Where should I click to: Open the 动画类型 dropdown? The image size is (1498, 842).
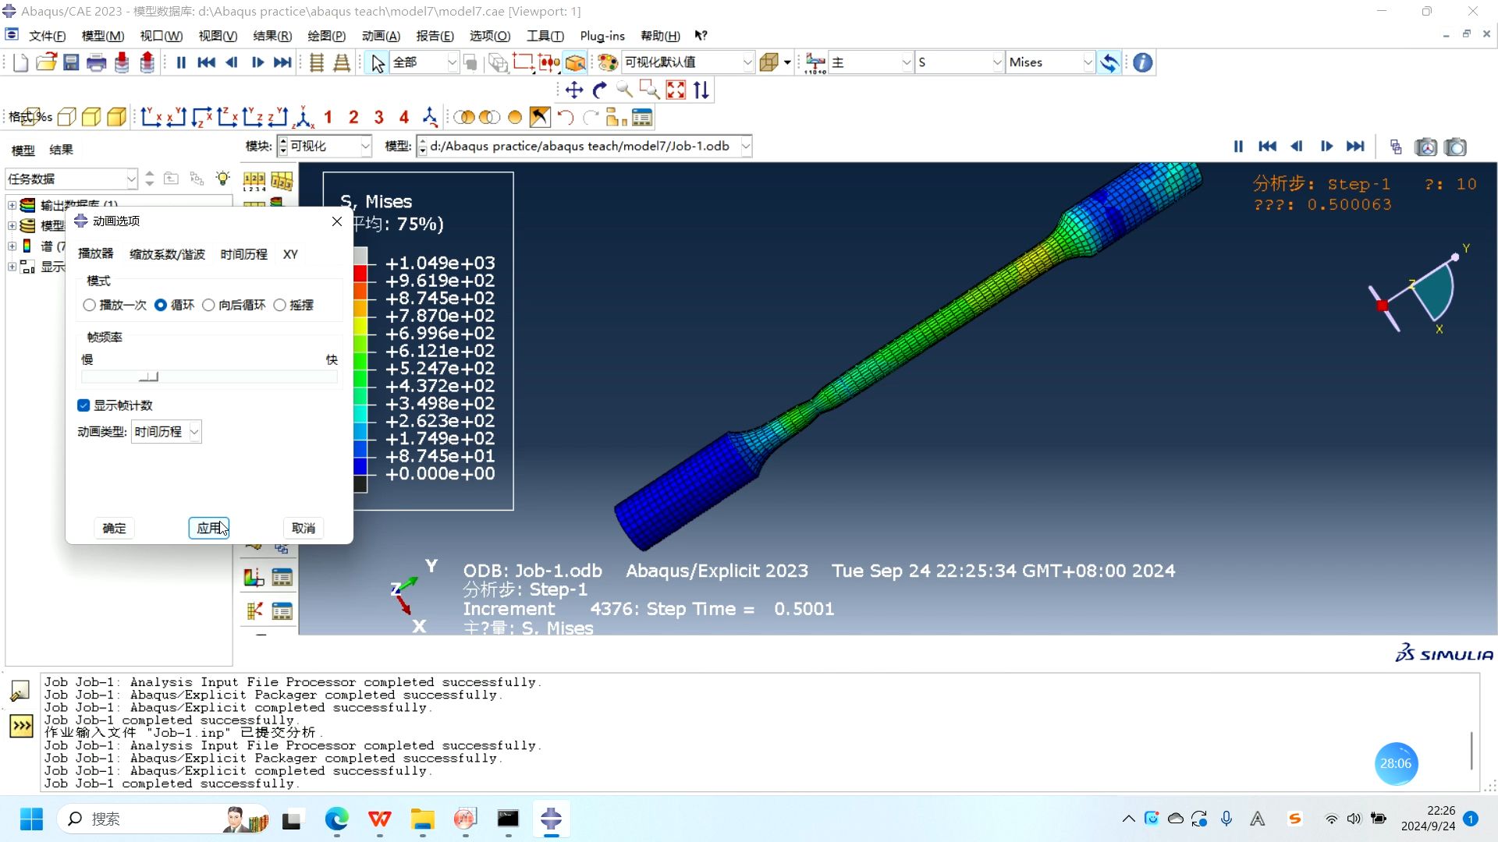click(166, 432)
